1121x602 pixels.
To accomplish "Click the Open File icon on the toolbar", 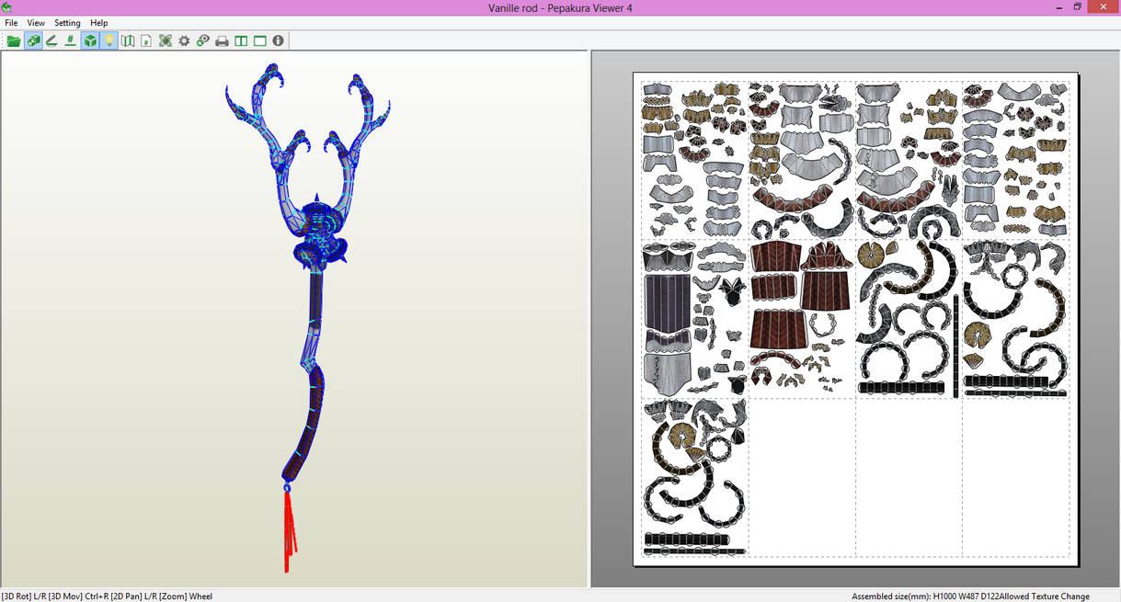I will pyautogui.click(x=13, y=40).
